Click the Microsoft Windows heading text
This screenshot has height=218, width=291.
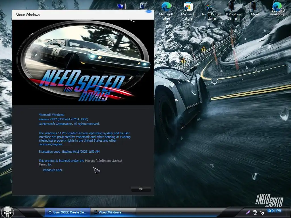pyautogui.click(x=51, y=115)
